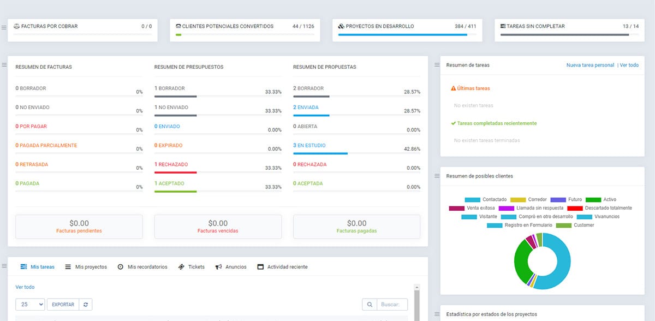Viewport: 655px width, 321px height.
Task: Hide the Descartado totalmente series via legend
Action: point(599,208)
